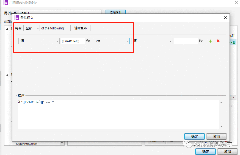240x155 pixels.
Task: Click the 添加条件 button behind the dialog
Action: (115, 12)
